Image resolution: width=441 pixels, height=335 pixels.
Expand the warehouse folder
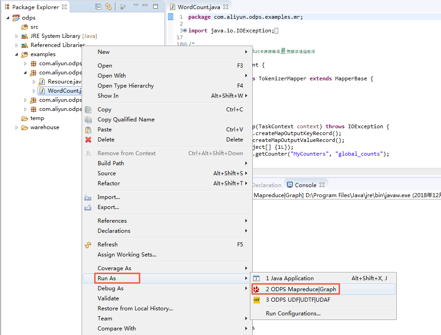tap(16, 127)
